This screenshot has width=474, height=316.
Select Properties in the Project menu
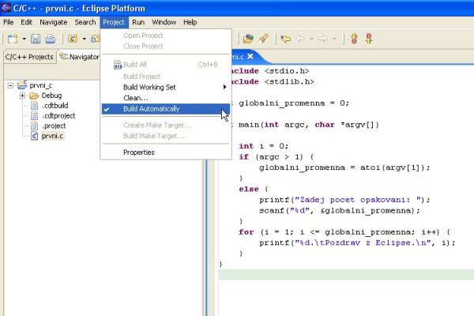[139, 152]
